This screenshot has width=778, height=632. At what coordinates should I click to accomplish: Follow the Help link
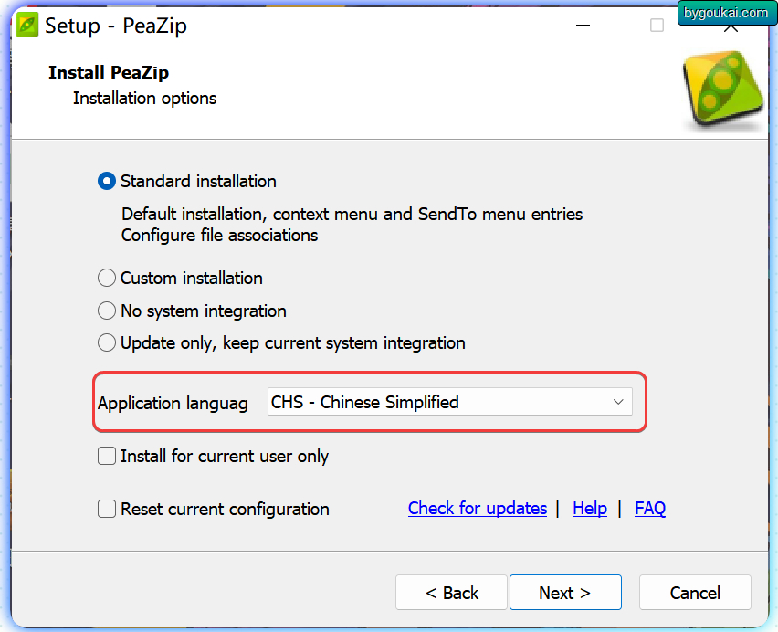589,509
